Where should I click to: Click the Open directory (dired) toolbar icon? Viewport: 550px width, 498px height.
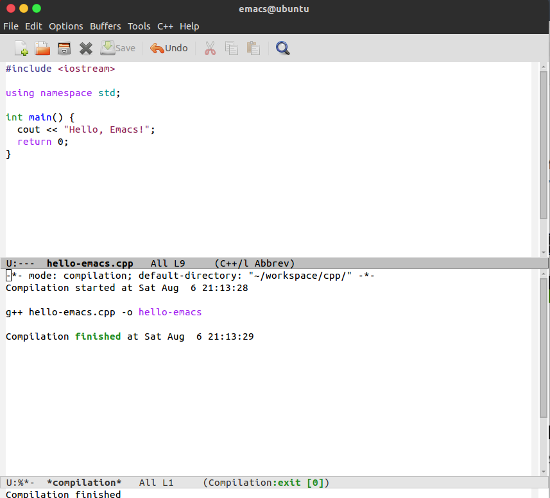tap(64, 48)
